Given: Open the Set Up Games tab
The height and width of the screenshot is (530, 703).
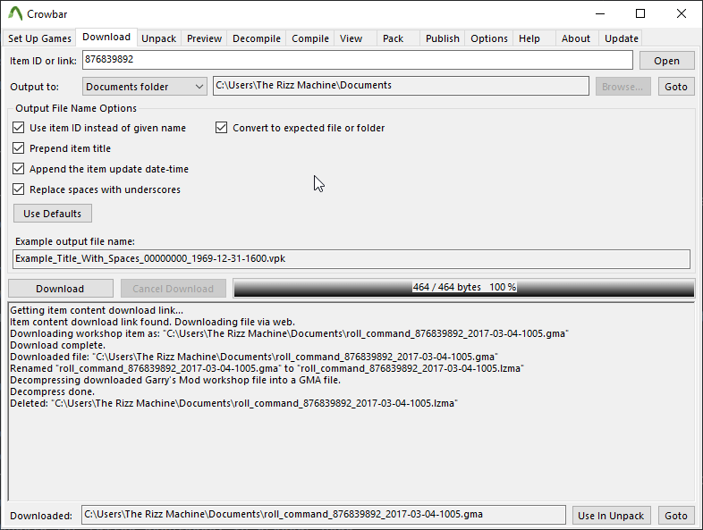Looking at the screenshot, I should pyautogui.click(x=39, y=38).
